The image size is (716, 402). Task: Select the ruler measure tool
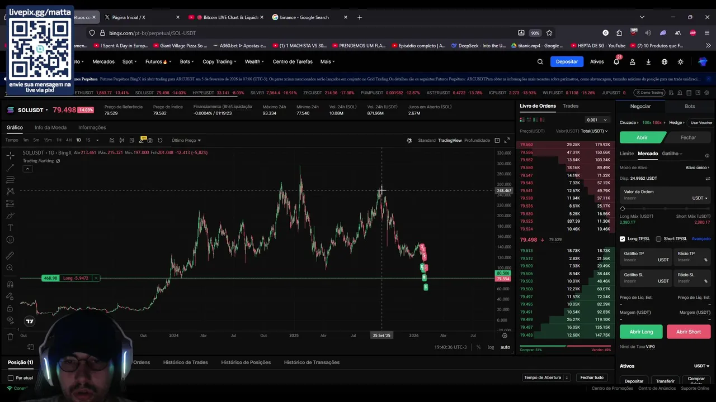10,256
